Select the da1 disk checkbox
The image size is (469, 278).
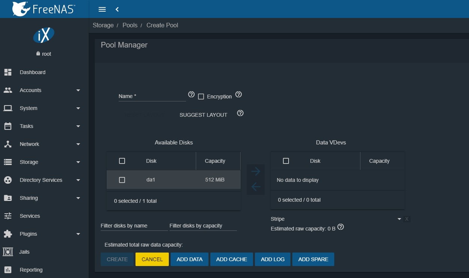point(122,180)
